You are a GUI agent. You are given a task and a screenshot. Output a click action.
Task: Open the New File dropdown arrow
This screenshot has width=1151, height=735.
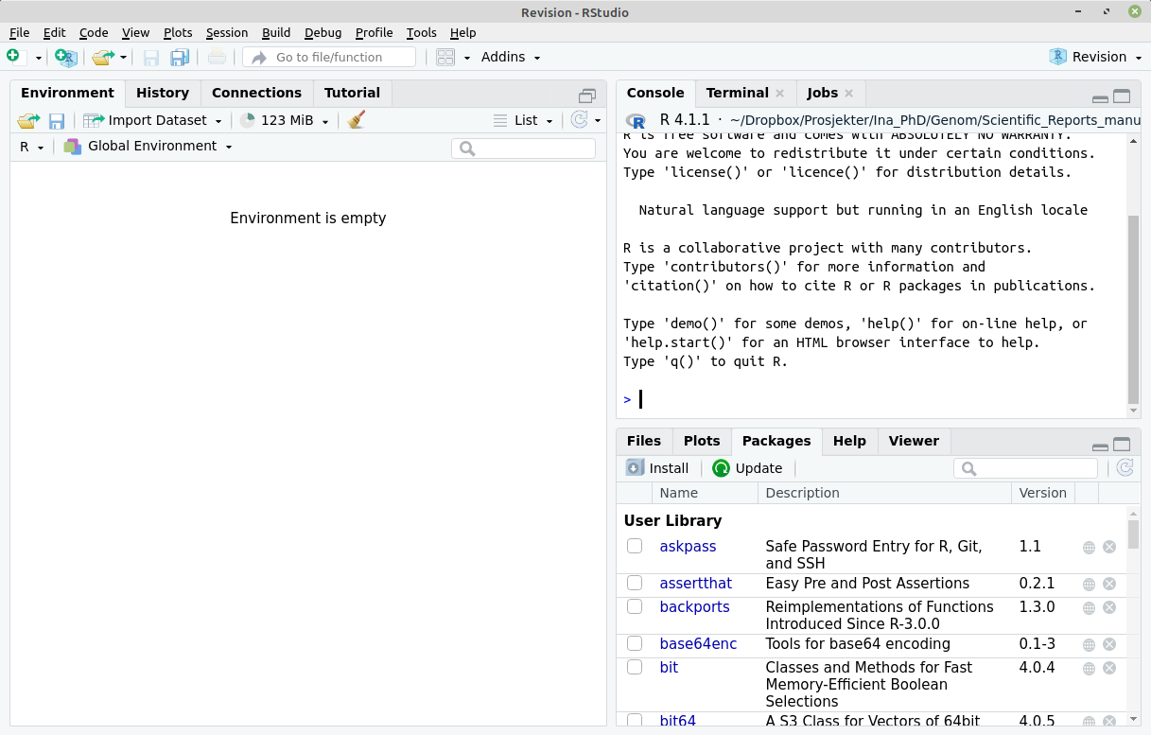click(39, 58)
